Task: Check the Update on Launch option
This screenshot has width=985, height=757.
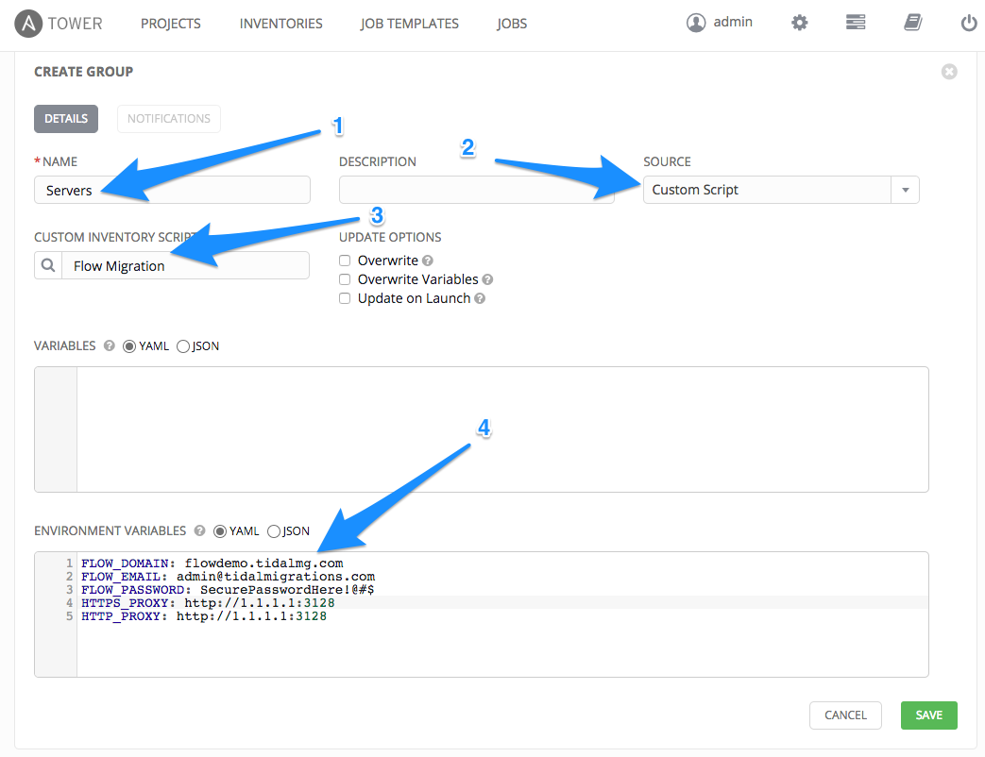Action: click(345, 298)
